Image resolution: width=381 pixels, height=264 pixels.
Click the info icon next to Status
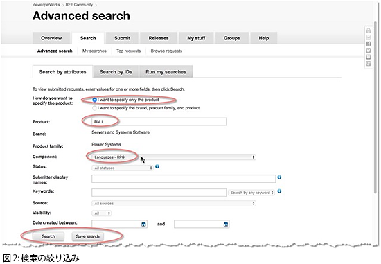157,166
